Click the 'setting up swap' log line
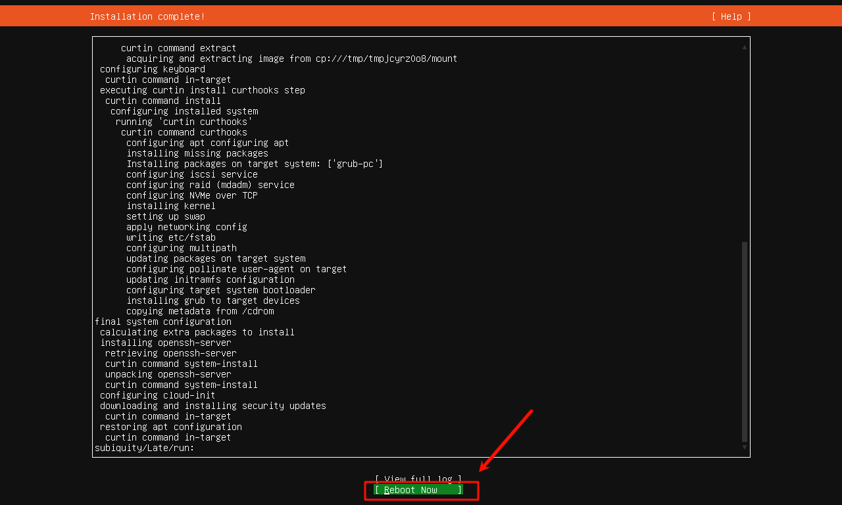842x505 pixels. point(166,216)
